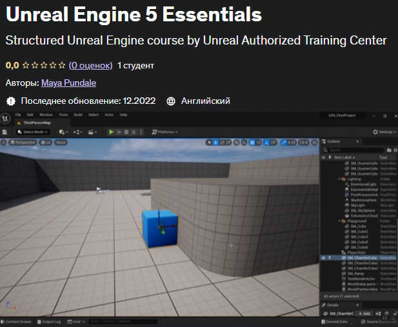The image size is (398, 327).
Task: Click the Save icon in the toolbar
Action: point(5,132)
